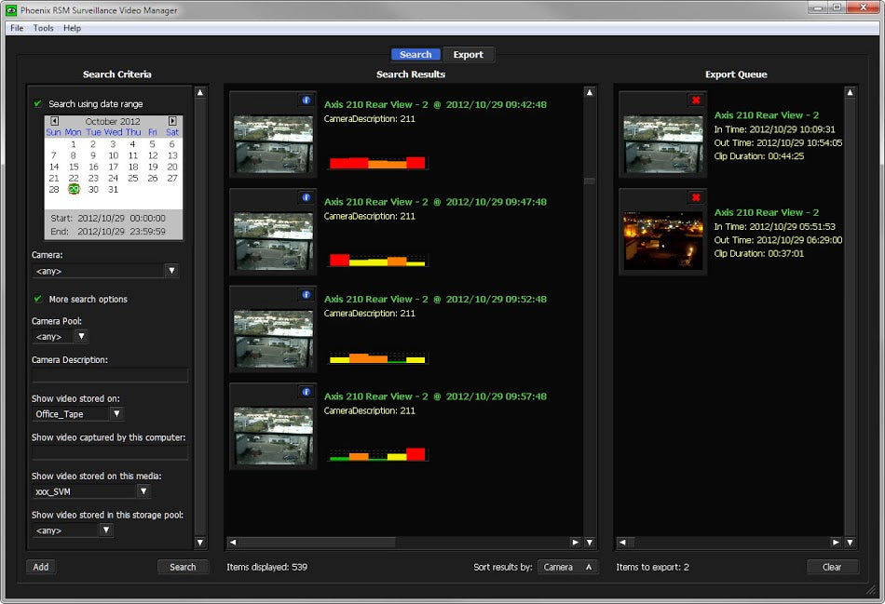Go to next month in calendar
The width and height of the screenshot is (885, 604).
point(172,121)
